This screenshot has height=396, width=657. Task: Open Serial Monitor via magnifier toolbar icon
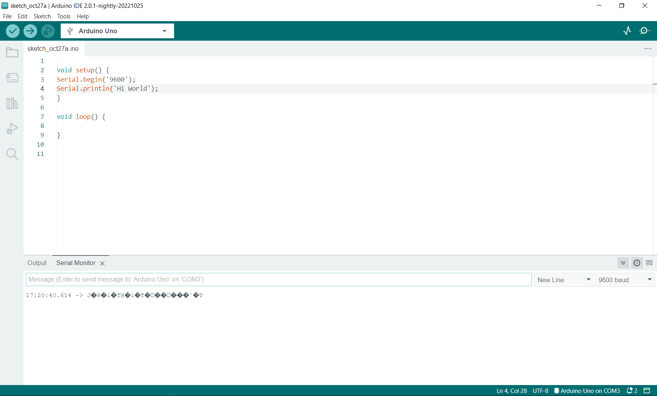[x=645, y=31]
